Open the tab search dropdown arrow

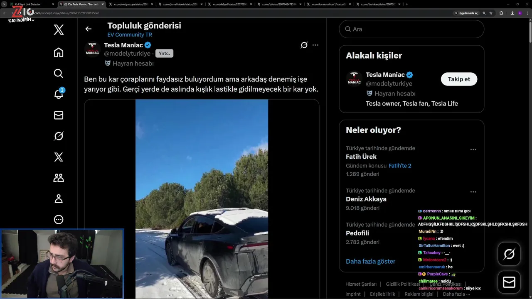tap(4, 4)
